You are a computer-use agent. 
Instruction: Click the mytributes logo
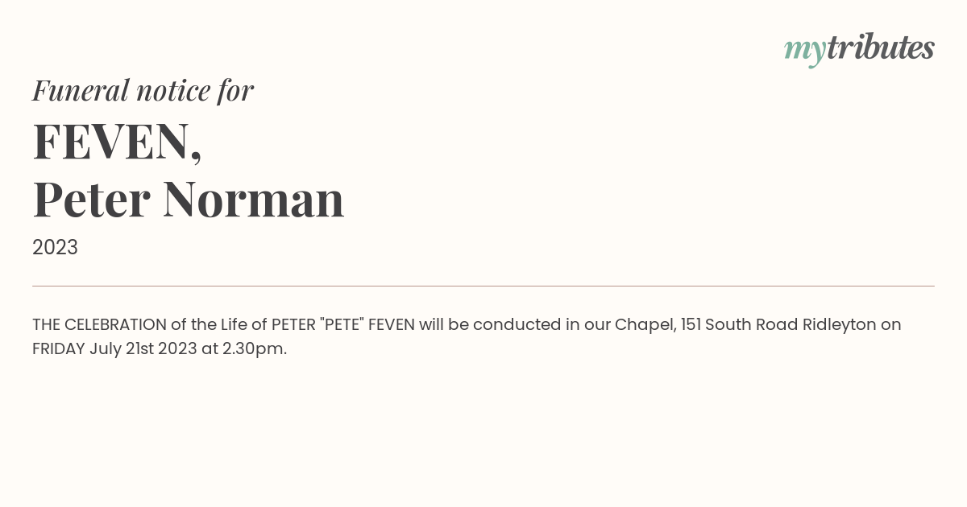click(859, 49)
